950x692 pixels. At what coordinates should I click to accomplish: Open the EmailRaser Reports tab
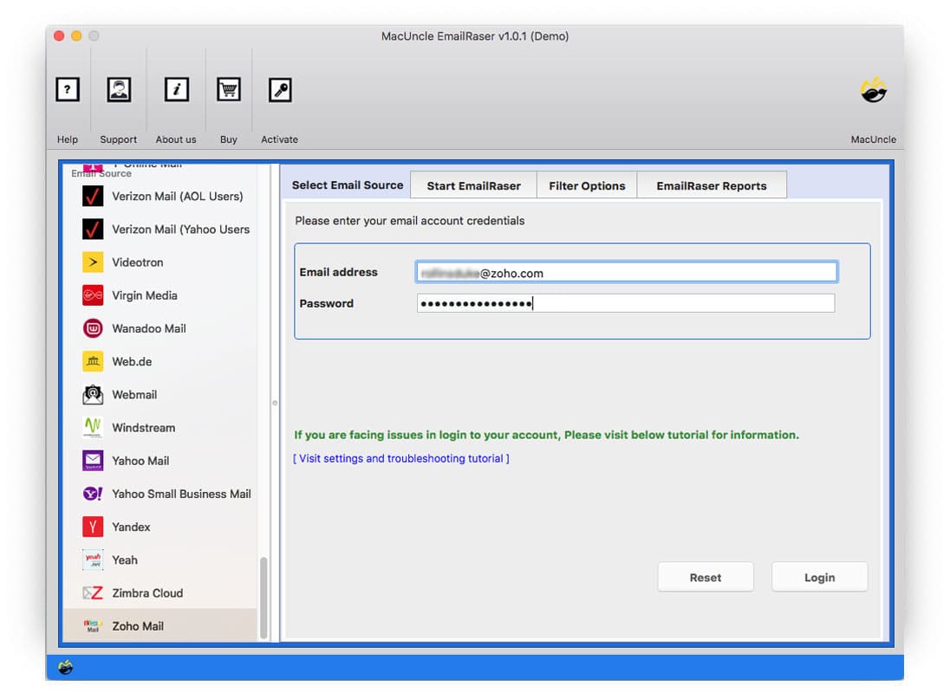(712, 184)
